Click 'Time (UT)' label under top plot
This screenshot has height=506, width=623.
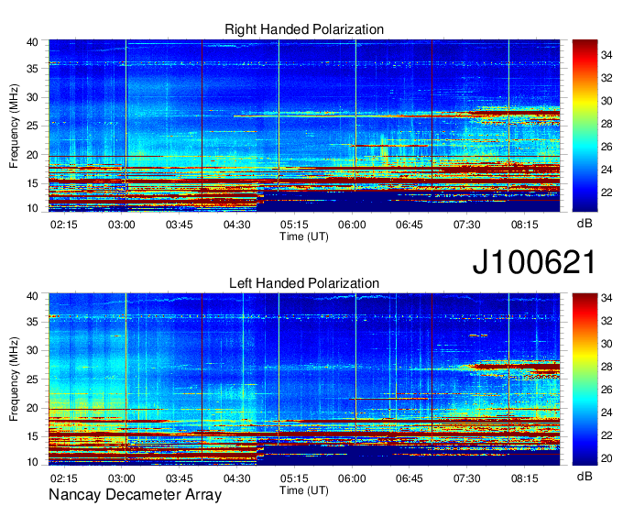(x=304, y=236)
